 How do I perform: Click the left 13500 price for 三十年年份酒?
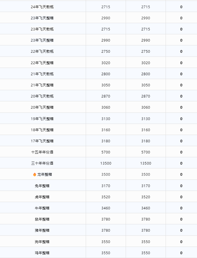[106, 163]
